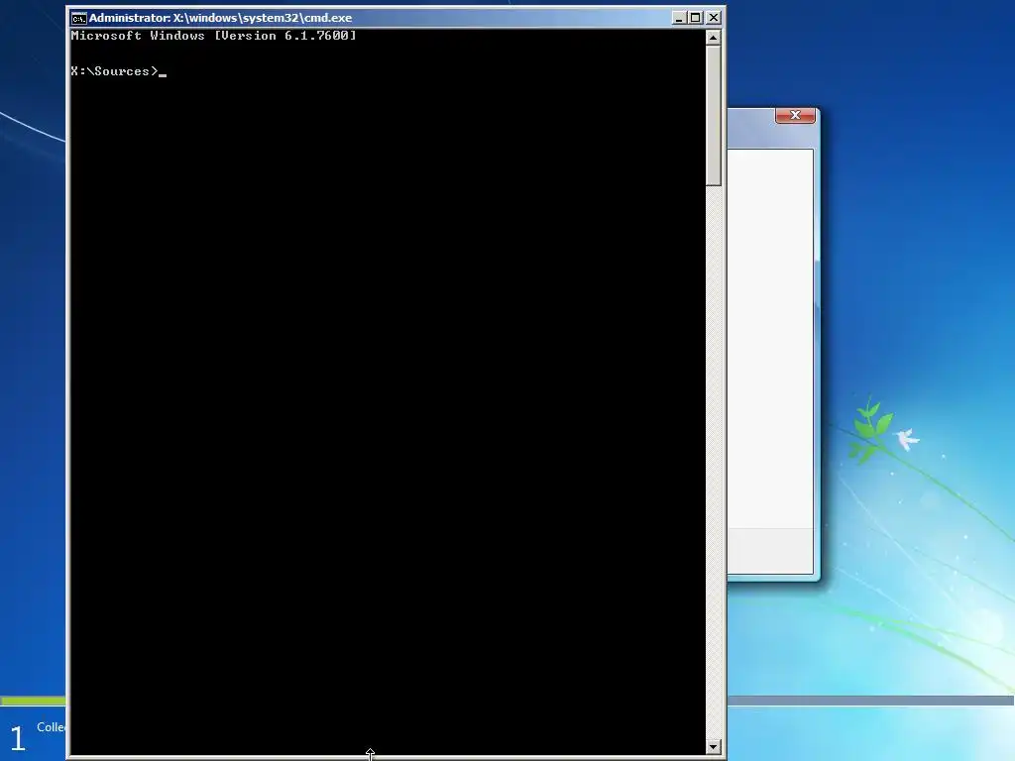Minimize the Administrator cmd.exe window
This screenshot has height=761, width=1015.
coord(678,18)
